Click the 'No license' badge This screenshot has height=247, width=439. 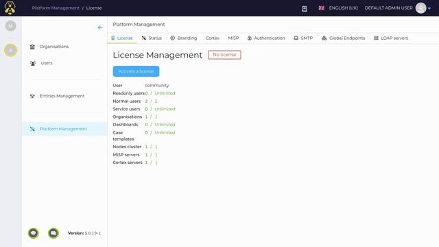click(x=224, y=55)
